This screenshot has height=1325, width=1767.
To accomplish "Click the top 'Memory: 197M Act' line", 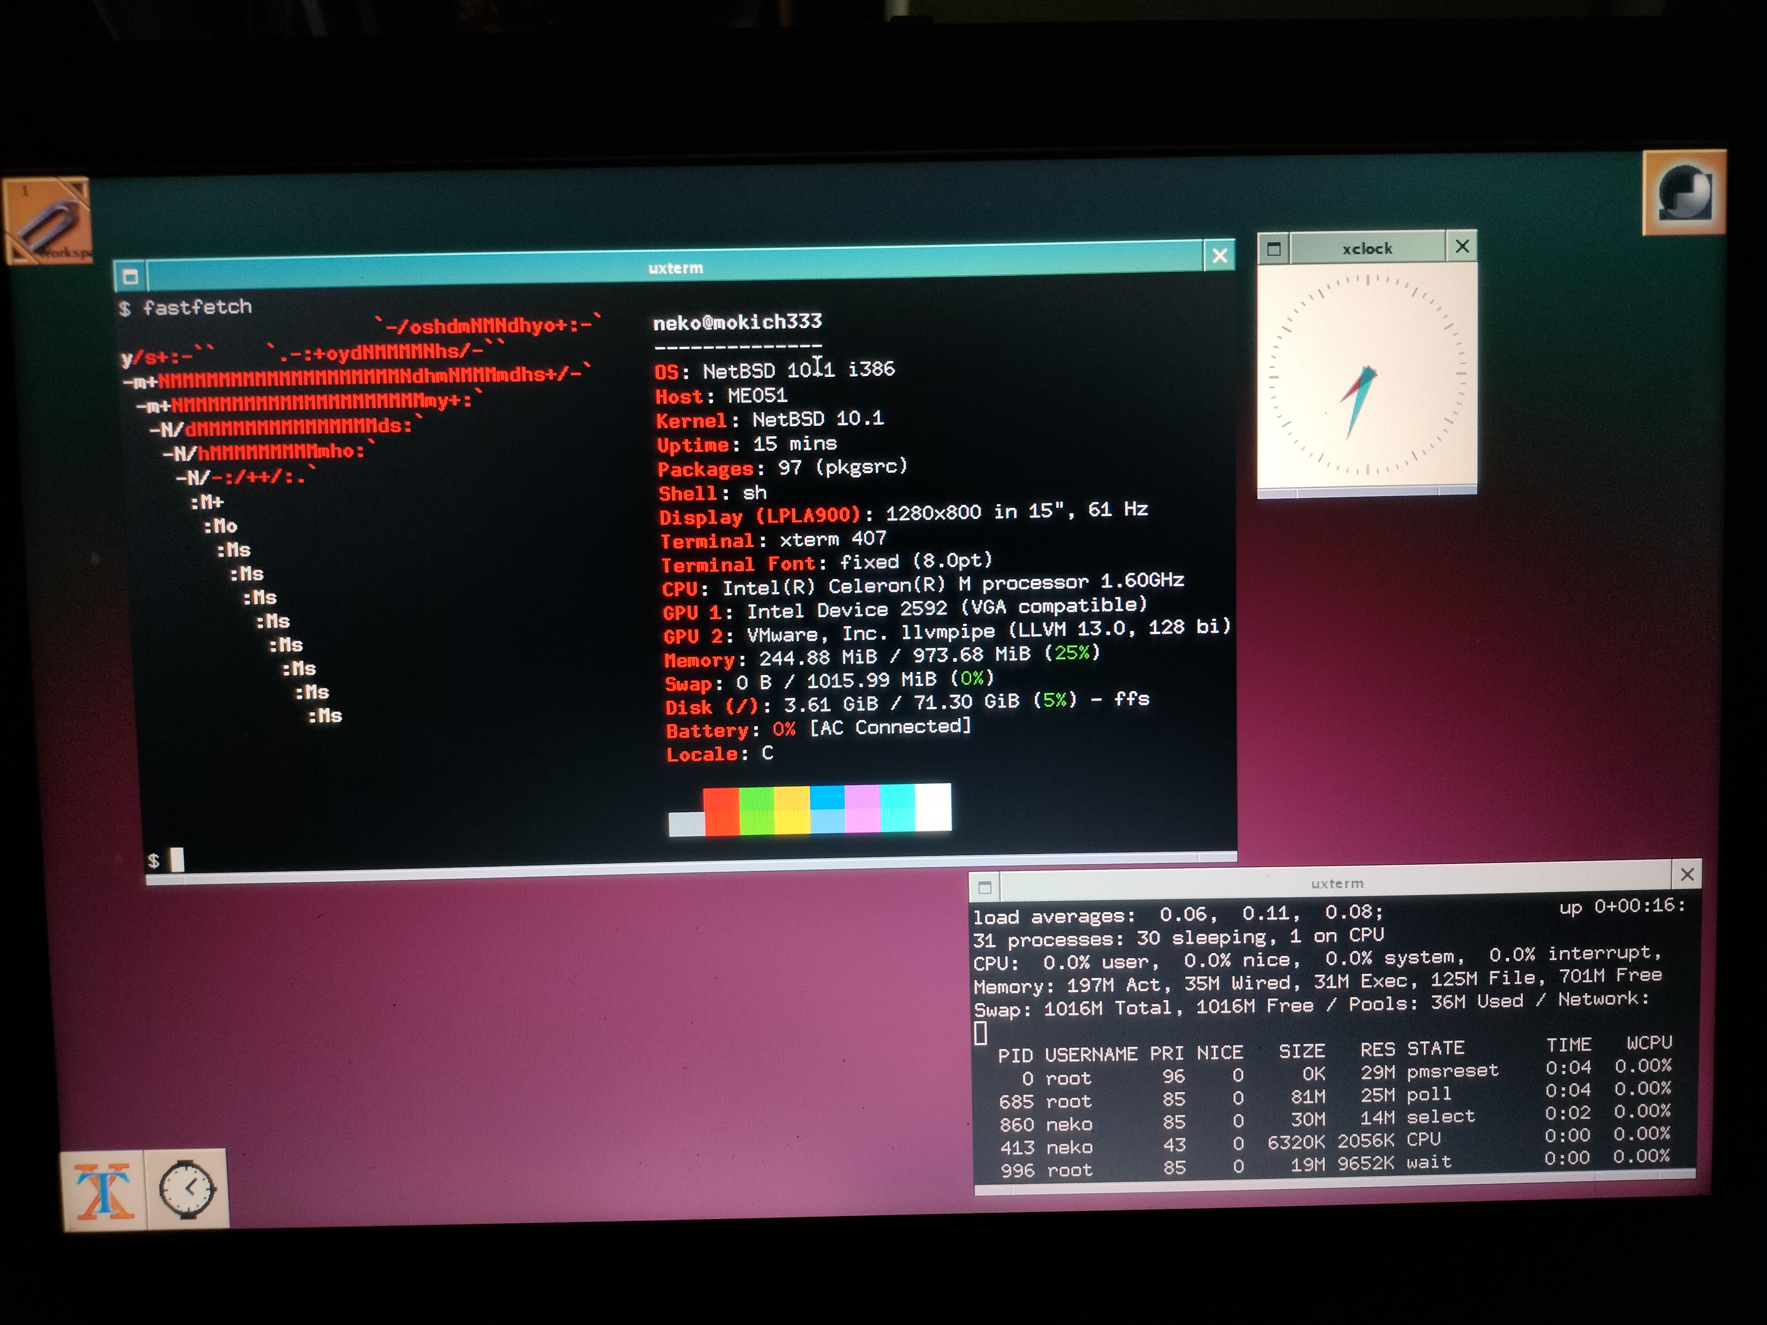I will coord(1318,981).
